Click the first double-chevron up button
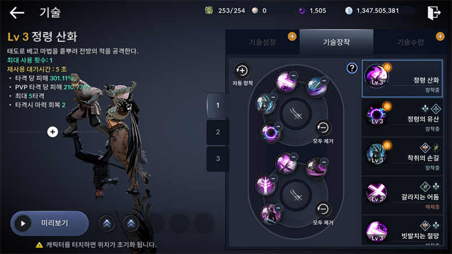Screen dimensions: 452x254 pos(107,224)
